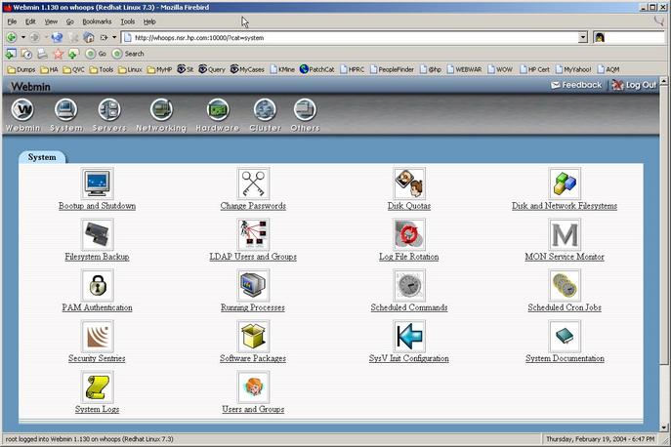Viewport: 671px width, 447px height.
Task: Click the PAM Authentication padlock icon
Action: point(97,285)
